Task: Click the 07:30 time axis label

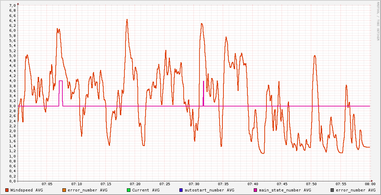Action: [x=194, y=184]
